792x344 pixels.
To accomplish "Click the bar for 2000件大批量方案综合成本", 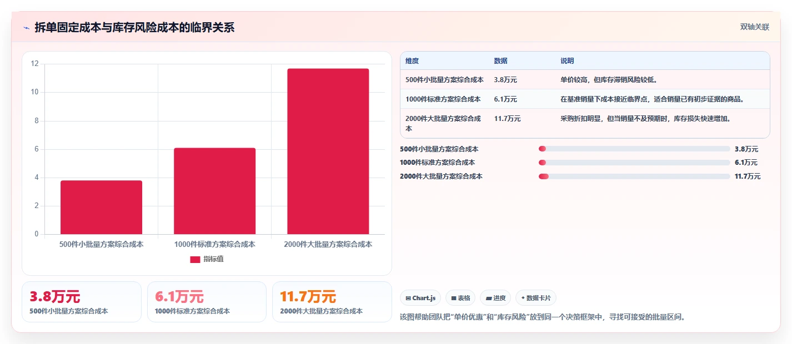I will pyautogui.click(x=328, y=151).
